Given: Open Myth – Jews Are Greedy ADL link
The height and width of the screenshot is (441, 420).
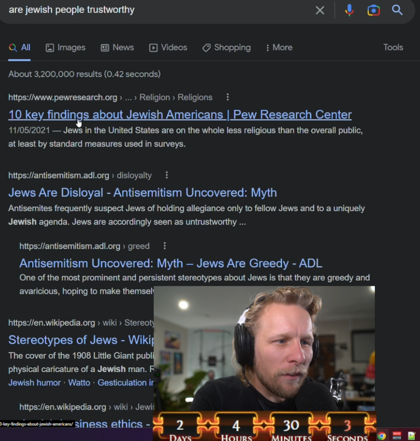Looking at the screenshot, I should 171,264.
